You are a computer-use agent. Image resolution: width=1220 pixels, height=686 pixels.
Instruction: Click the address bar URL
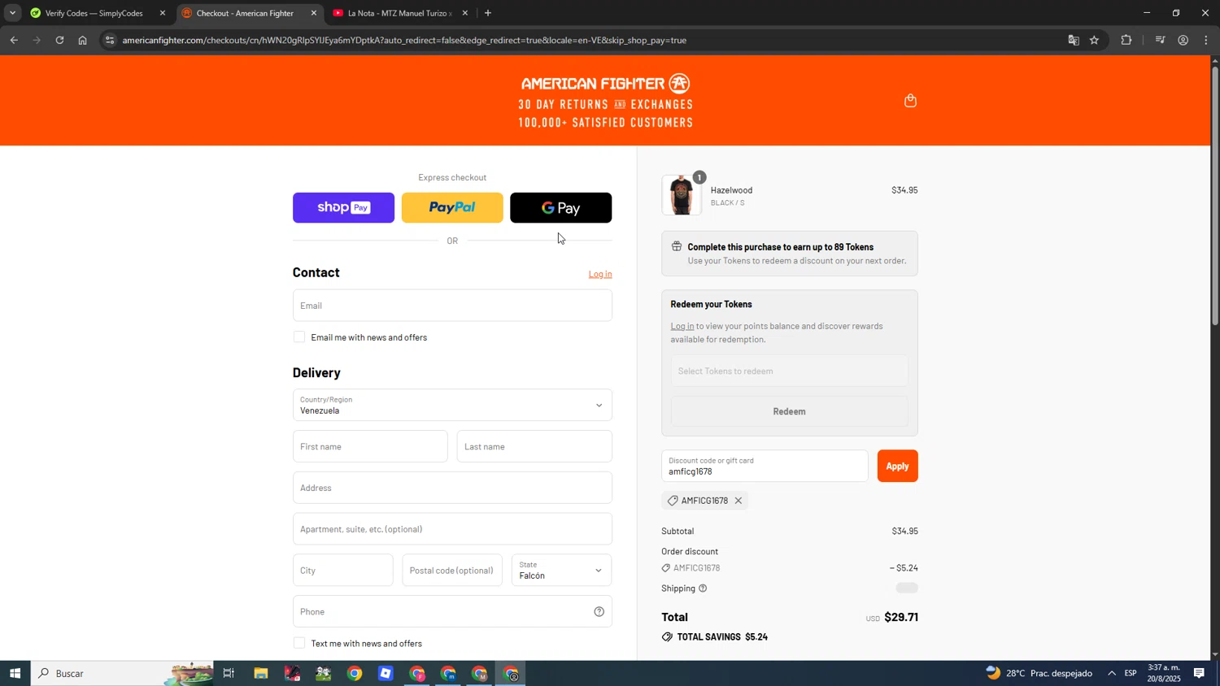coord(404,40)
